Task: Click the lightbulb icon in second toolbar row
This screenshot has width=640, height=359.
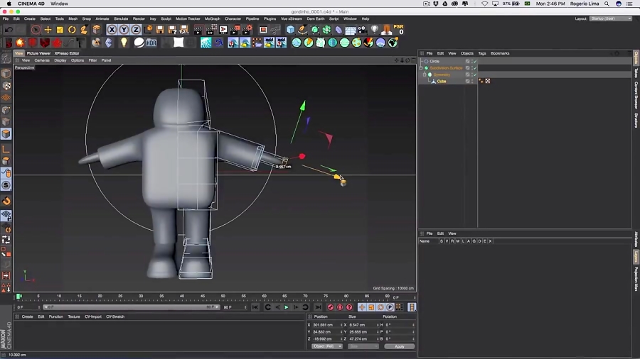Action: click(x=124, y=43)
